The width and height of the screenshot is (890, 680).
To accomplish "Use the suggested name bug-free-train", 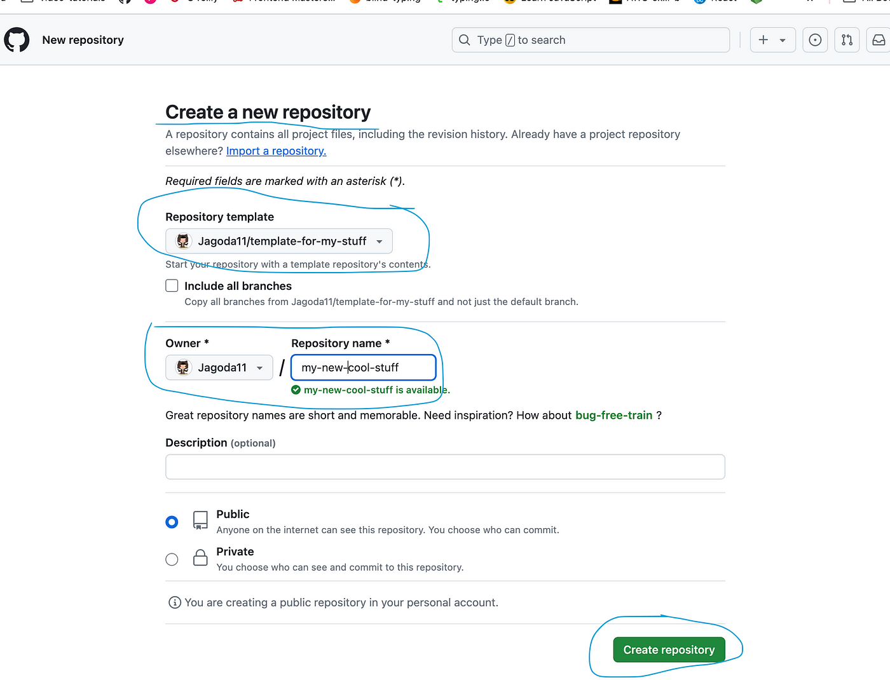I will (x=613, y=415).
